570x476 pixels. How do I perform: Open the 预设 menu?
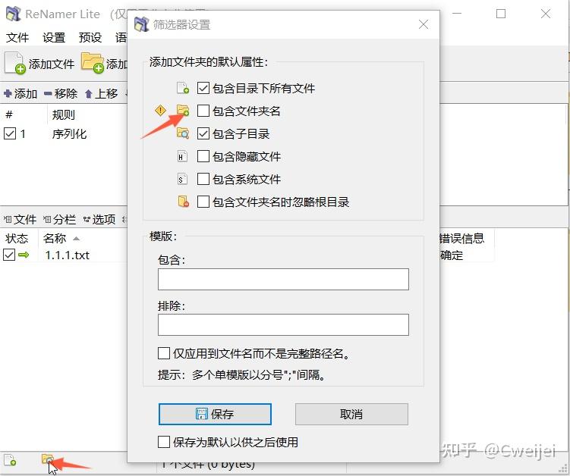[90, 37]
